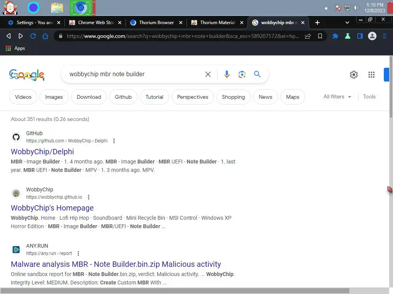The height and width of the screenshot is (294, 393).
Task: Filter results by Images
Action: click(54, 97)
